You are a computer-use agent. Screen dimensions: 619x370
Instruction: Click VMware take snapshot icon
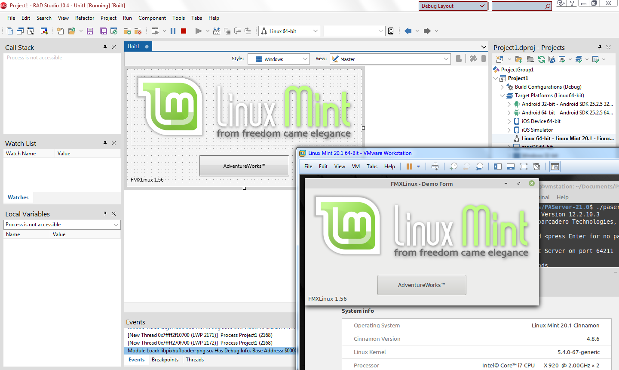coord(454,166)
